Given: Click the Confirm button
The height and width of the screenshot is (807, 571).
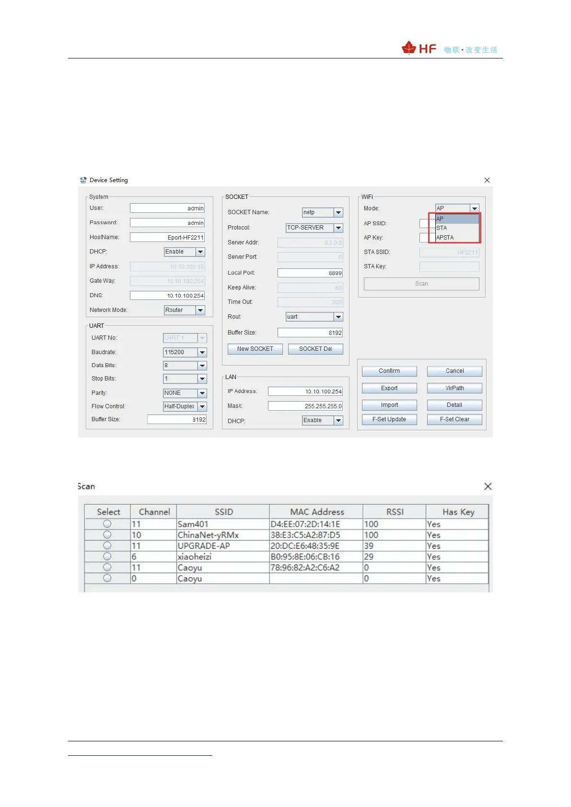Looking at the screenshot, I should (x=389, y=371).
